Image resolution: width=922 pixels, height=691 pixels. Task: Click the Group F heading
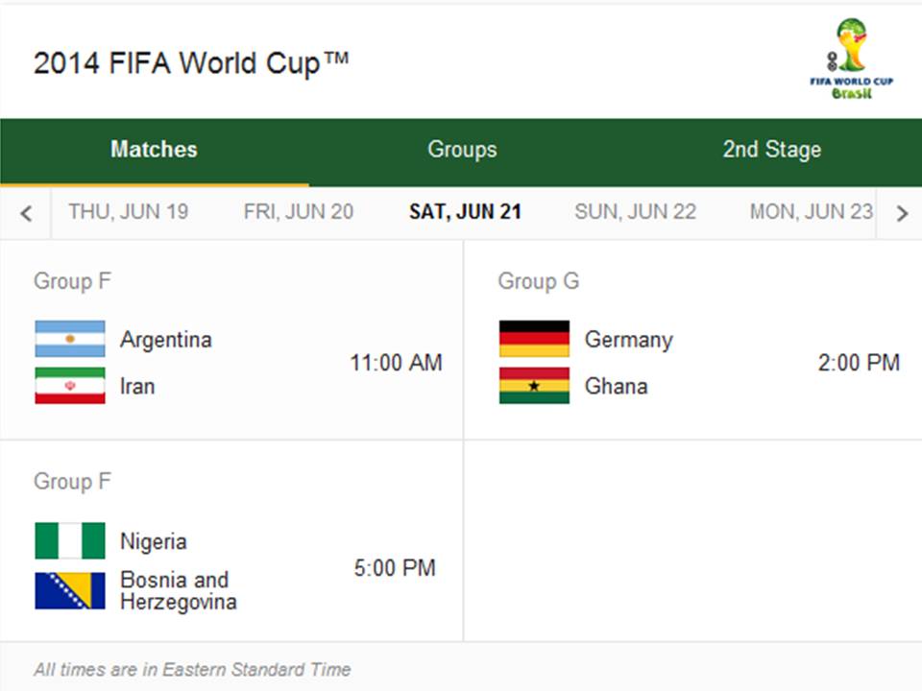70,281
